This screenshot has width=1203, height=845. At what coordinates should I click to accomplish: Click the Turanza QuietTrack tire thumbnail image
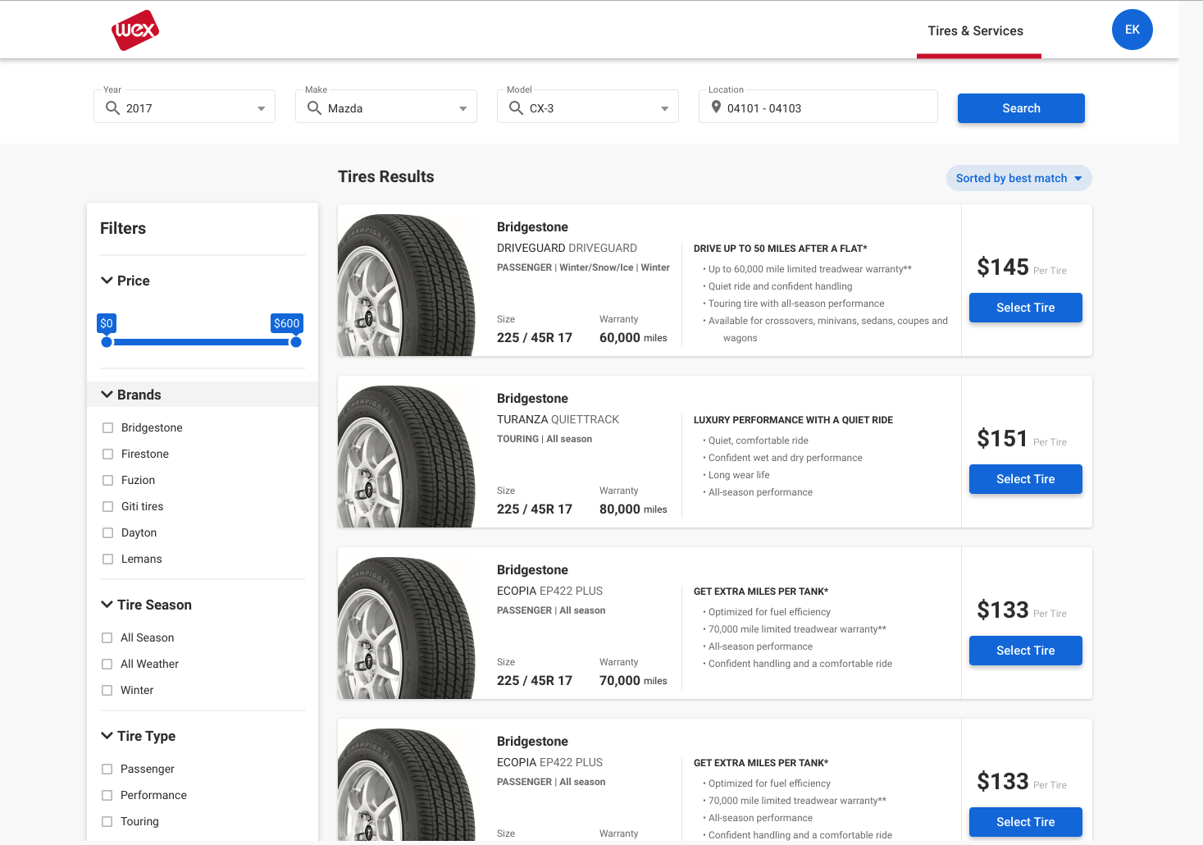click(x=407, y=455)
